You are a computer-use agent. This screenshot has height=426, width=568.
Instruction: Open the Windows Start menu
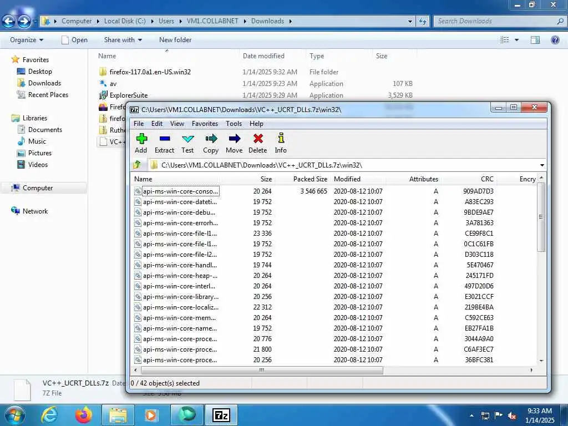point(14,415)
